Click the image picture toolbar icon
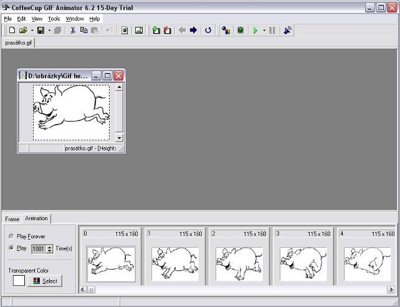 coord(139,30)
